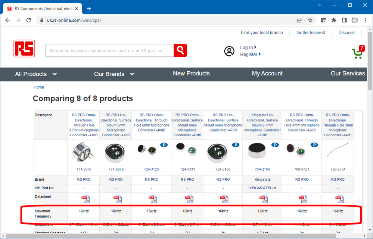Open a new browser tab

(x=89, y=9)
